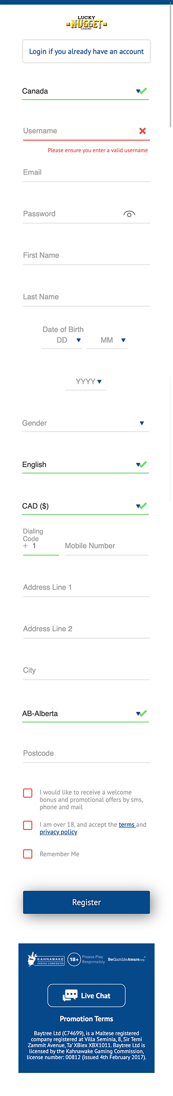173x1096 pixels.
Task: Click the Live Chat speech bubble icon
Action: click(x=70, y=995)
